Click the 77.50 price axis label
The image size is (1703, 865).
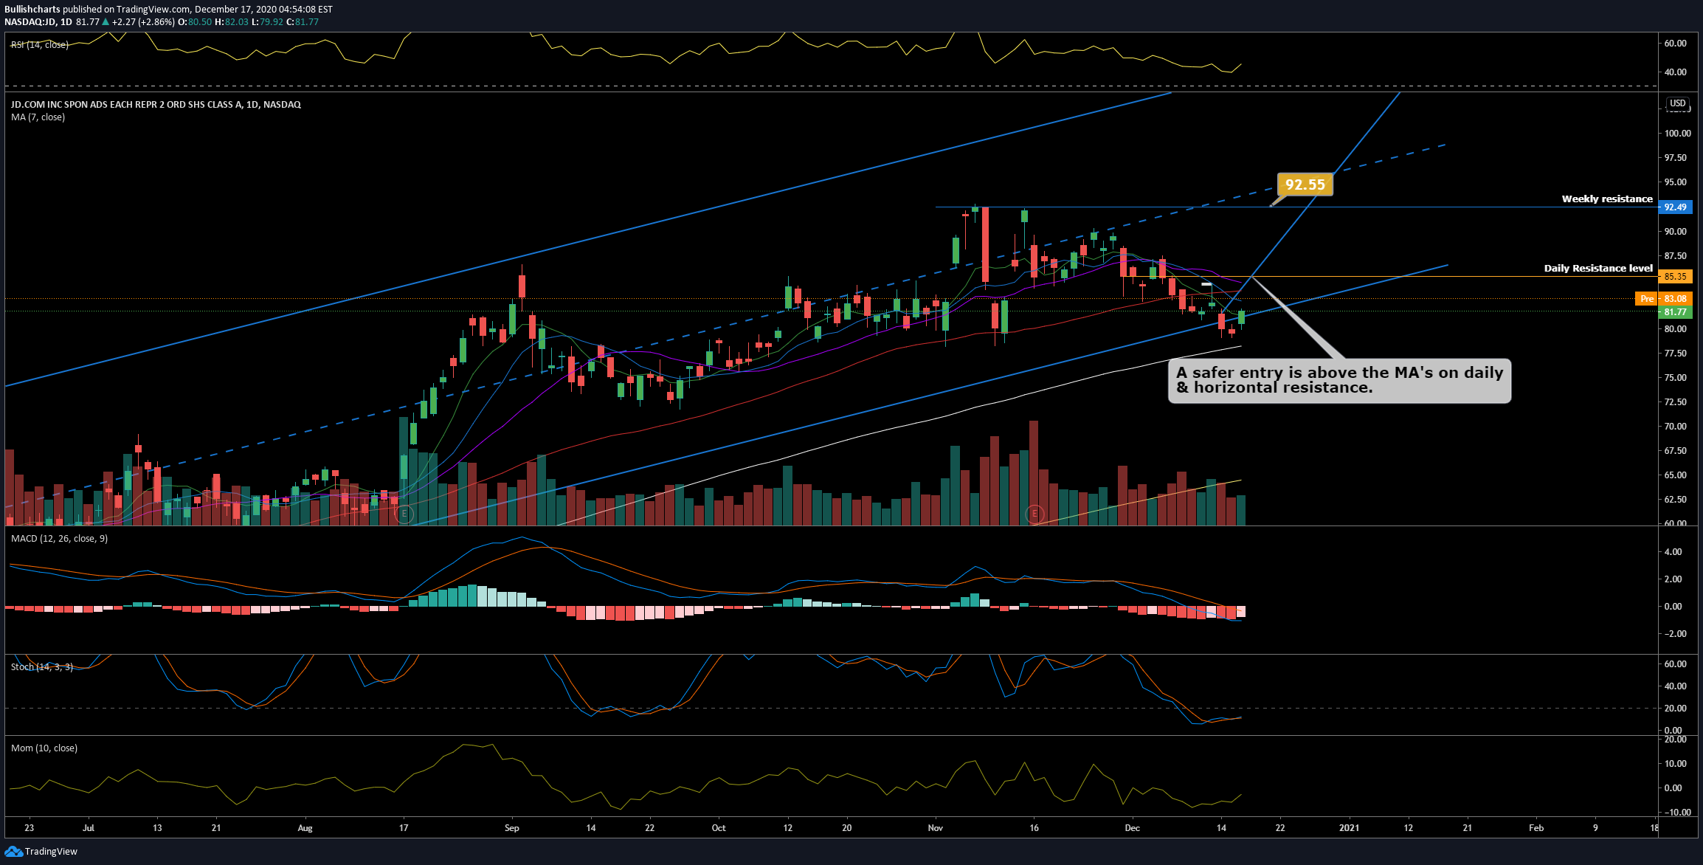click(1676, 354)
